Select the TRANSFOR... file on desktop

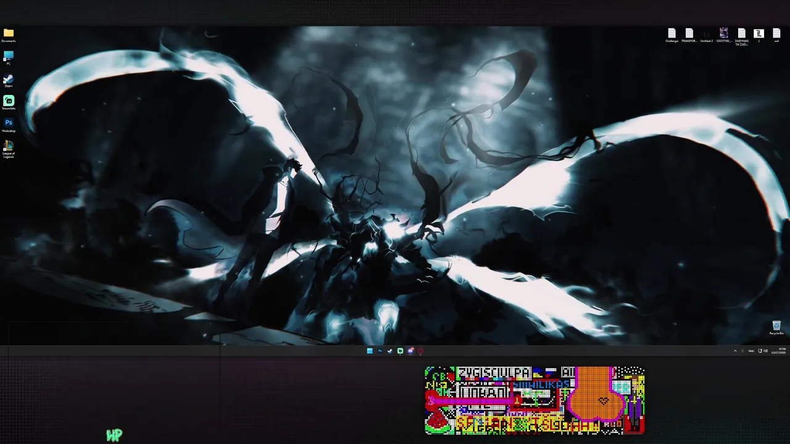pyautogui.click(x=689, y=35)
